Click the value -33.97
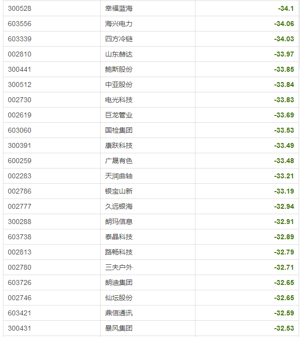 (x=284, y=54)
